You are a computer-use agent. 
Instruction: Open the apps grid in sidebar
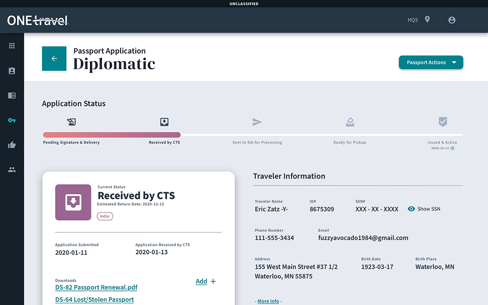pos(12,46)
